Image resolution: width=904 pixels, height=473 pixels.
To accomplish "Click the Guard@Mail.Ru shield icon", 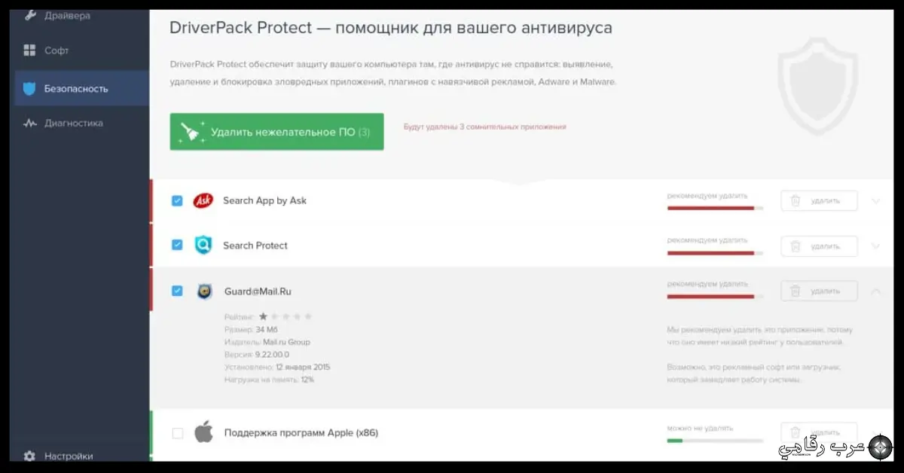I will (203, 291).
